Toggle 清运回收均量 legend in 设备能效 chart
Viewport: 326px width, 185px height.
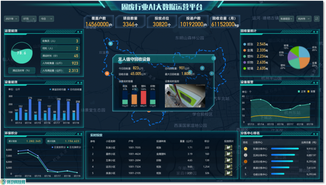[x=58, y=89]
